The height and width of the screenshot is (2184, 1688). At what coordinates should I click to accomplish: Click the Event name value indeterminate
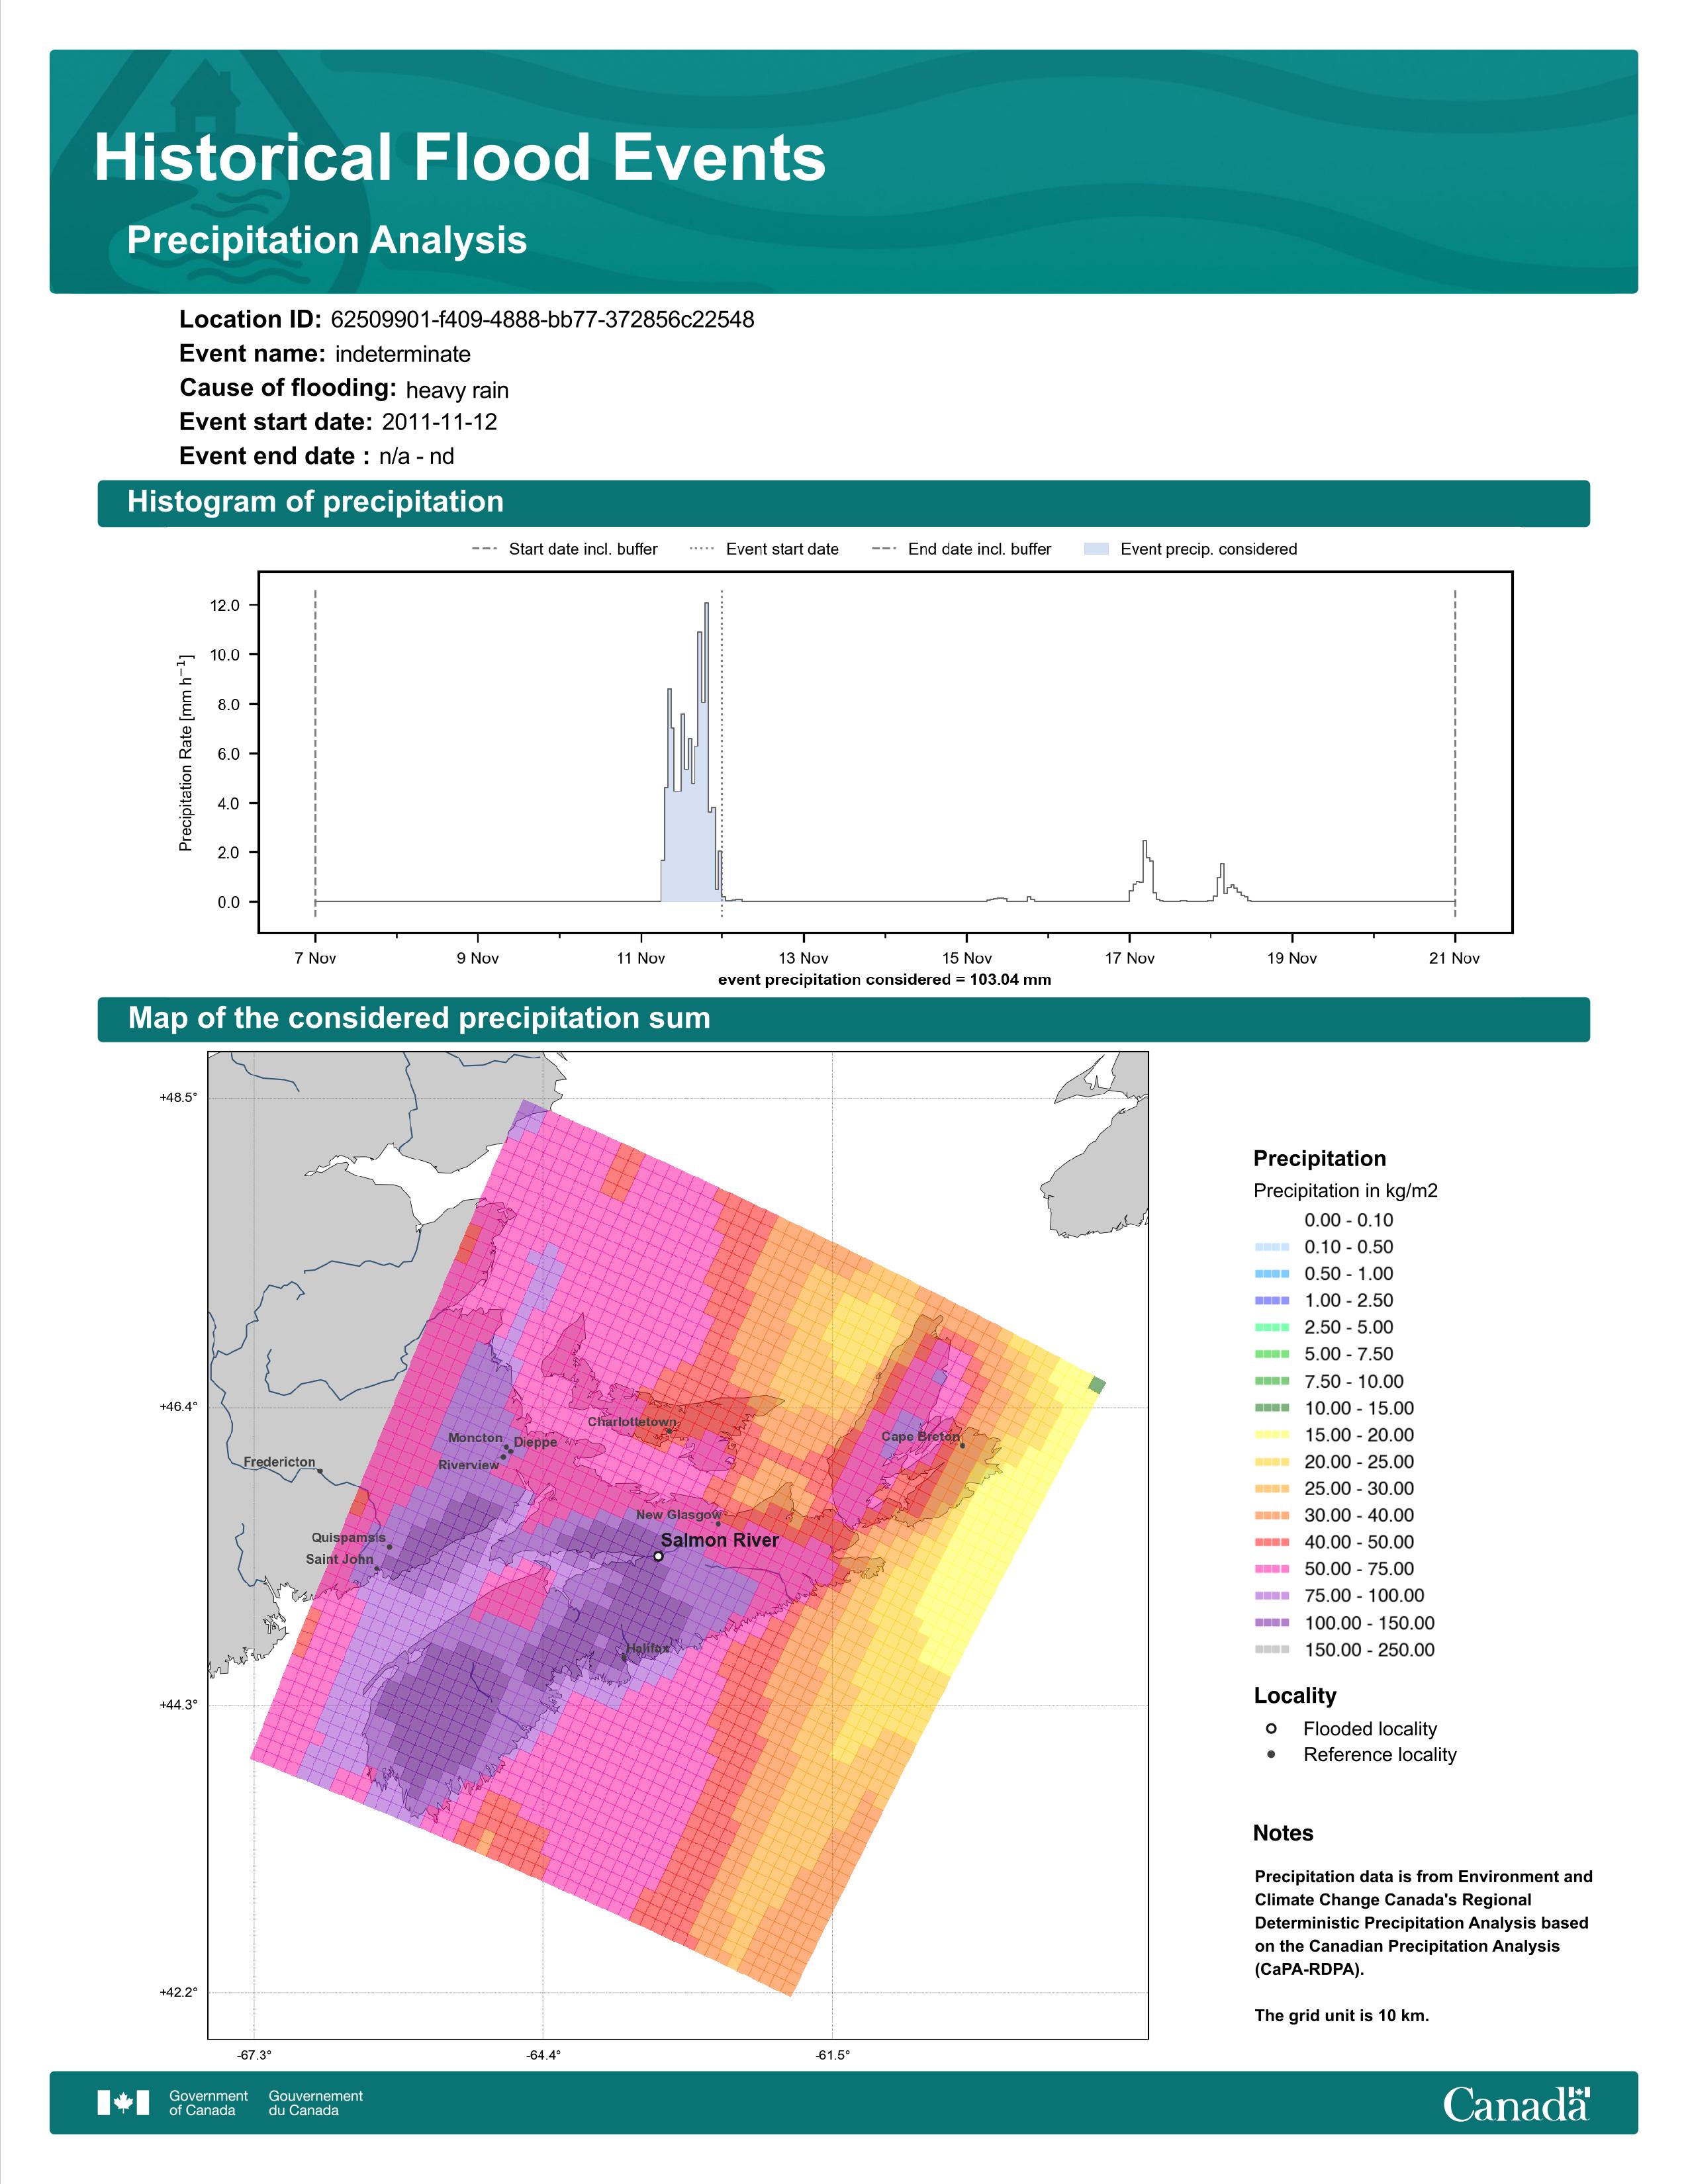403,354
